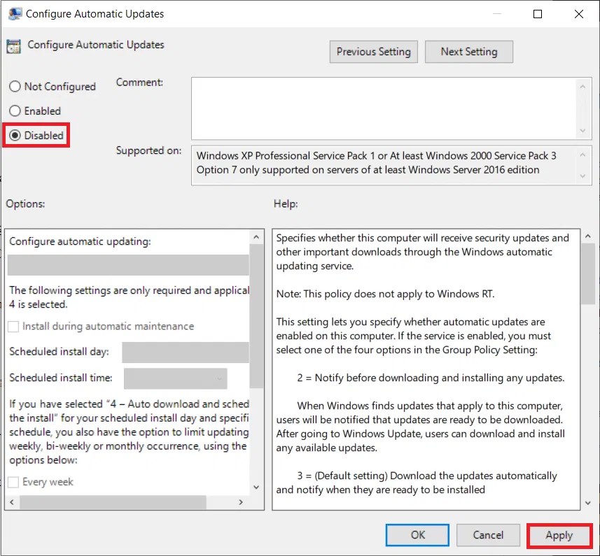Enable the Every week checkbox
Screen dimensions: 600x556
[x=13, y=481]
